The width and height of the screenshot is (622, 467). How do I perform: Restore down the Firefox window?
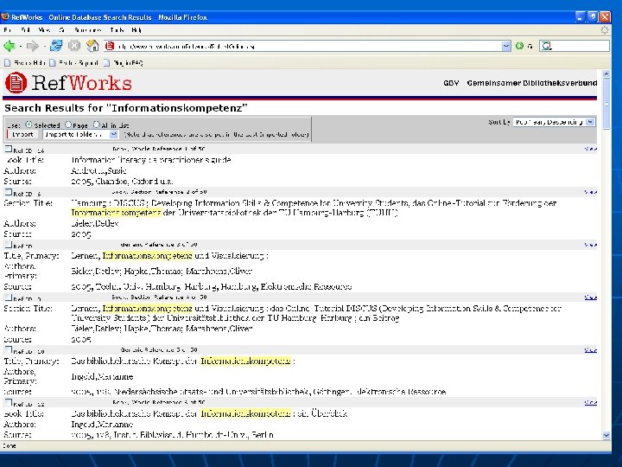(x=593, y=16)
